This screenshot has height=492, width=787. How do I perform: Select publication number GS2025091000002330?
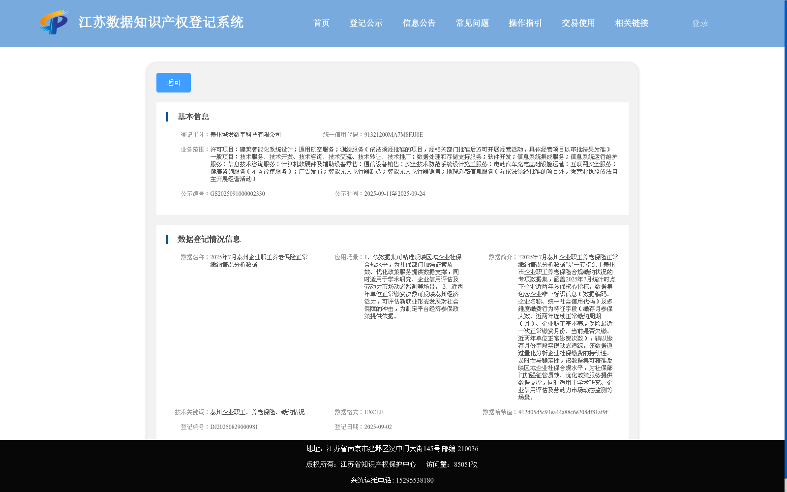[238, 194]
